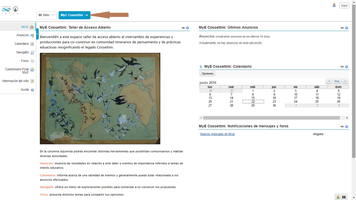Click orange 'Foros:' label in description text
Screen dimensions: 356x200
44,195
